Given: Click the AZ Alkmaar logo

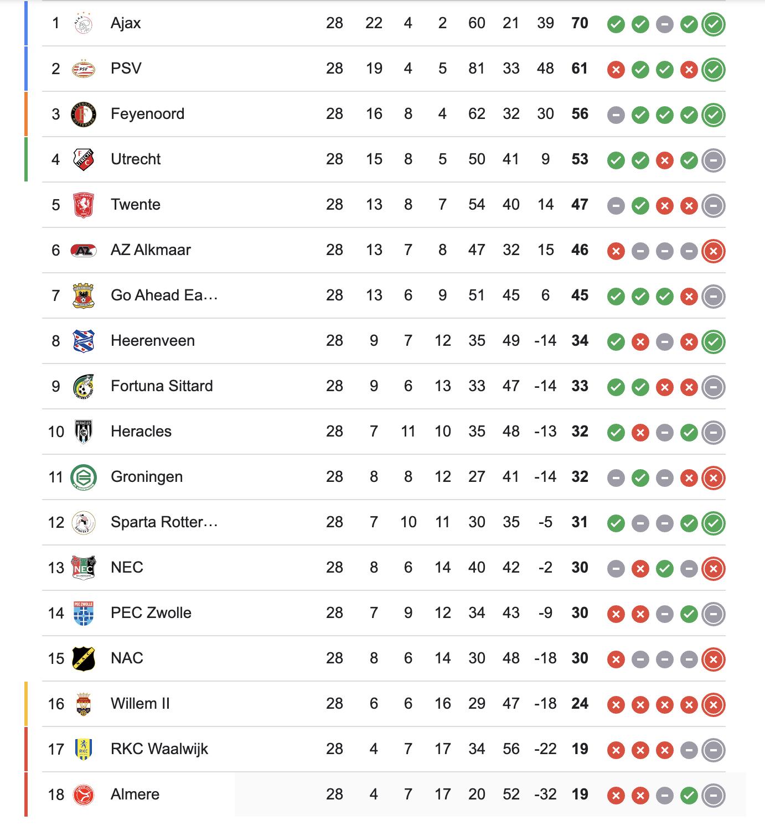Looking at the screenshot, I should coord(84,251).
